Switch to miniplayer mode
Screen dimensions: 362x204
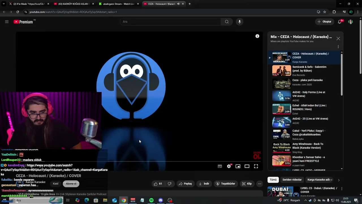pyautogui.click(x=238, y=166)
